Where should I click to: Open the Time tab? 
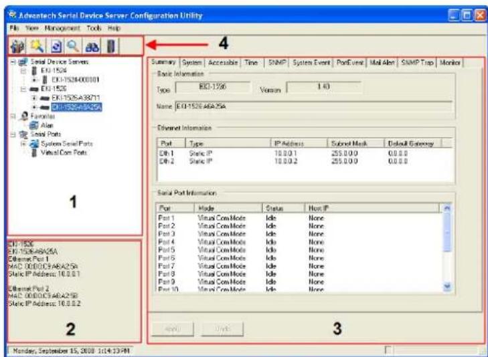pos(251,62)
